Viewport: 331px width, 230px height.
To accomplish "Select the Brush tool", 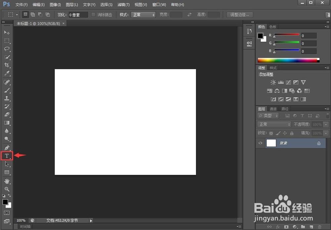I will click(7, 90).
